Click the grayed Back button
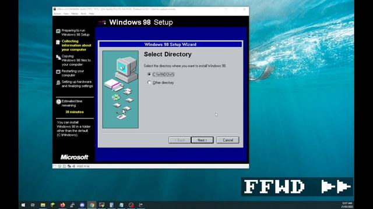The image size is (373, 209). pyautogui.click(x=180, y=140)
